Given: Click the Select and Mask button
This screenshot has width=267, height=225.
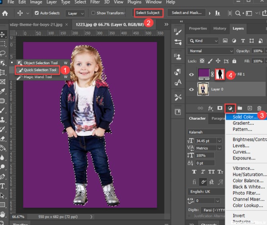Looking at the screenshot, I should [187, 13].
